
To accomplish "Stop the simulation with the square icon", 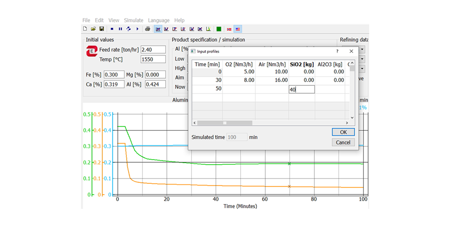I will coord(112,29).
